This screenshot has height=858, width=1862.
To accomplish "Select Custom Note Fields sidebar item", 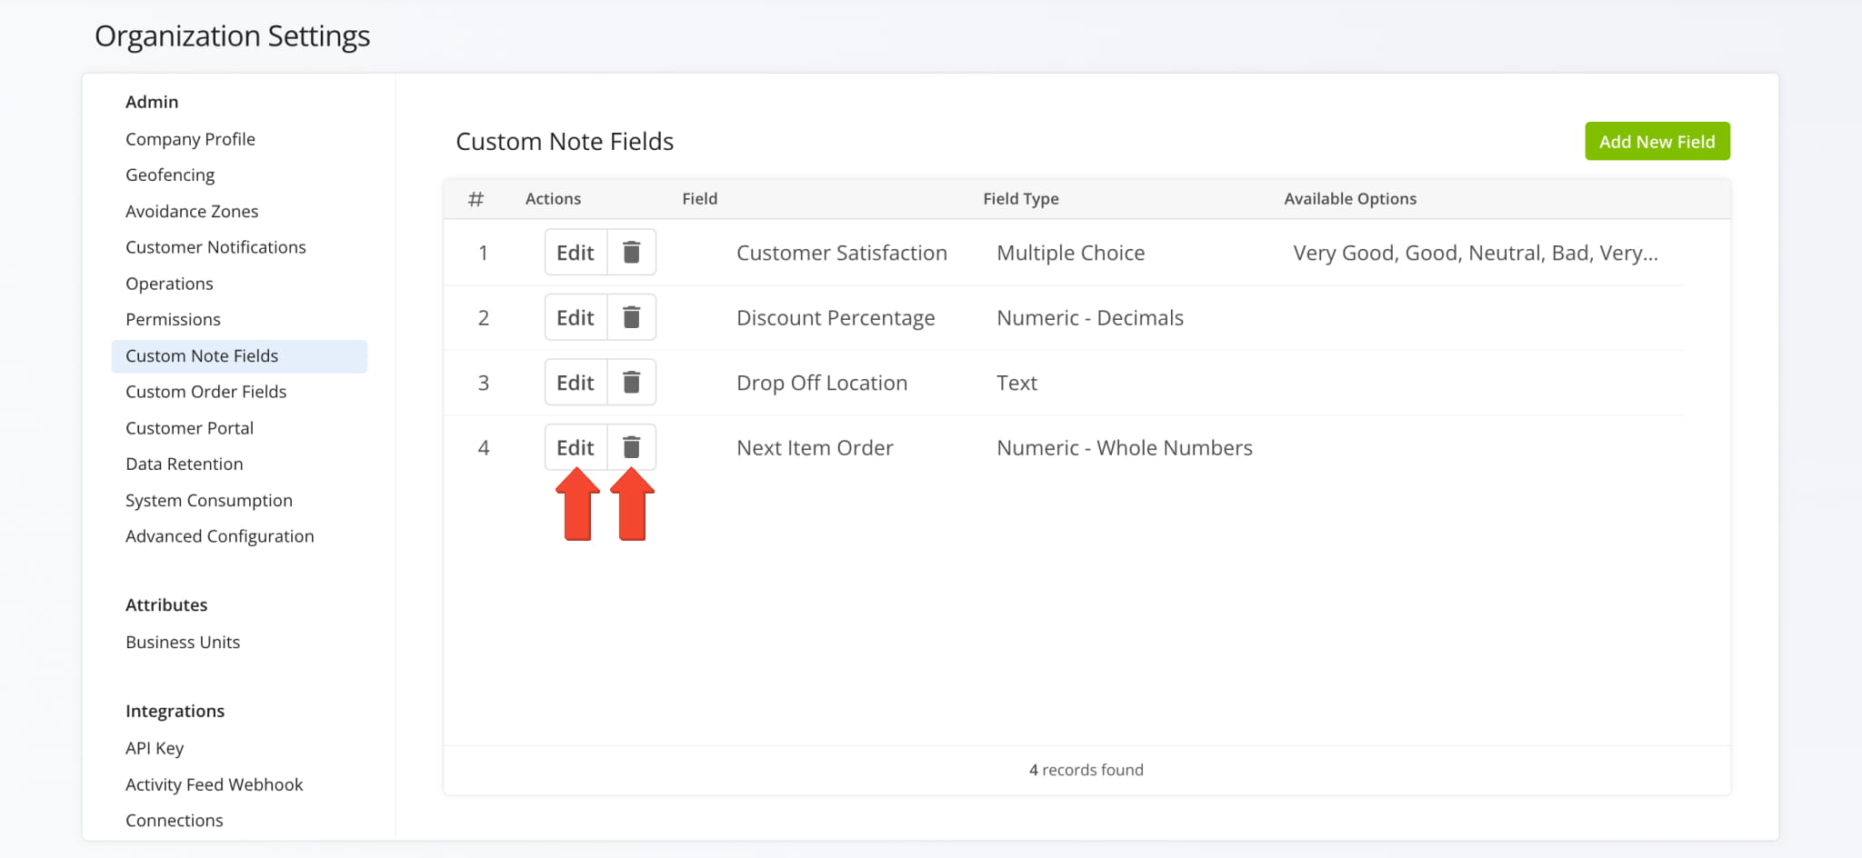I will click(239, 356).
